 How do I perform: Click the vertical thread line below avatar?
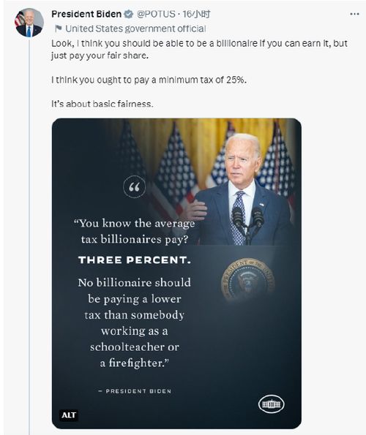pyautogui.click(x=29, y=236)
